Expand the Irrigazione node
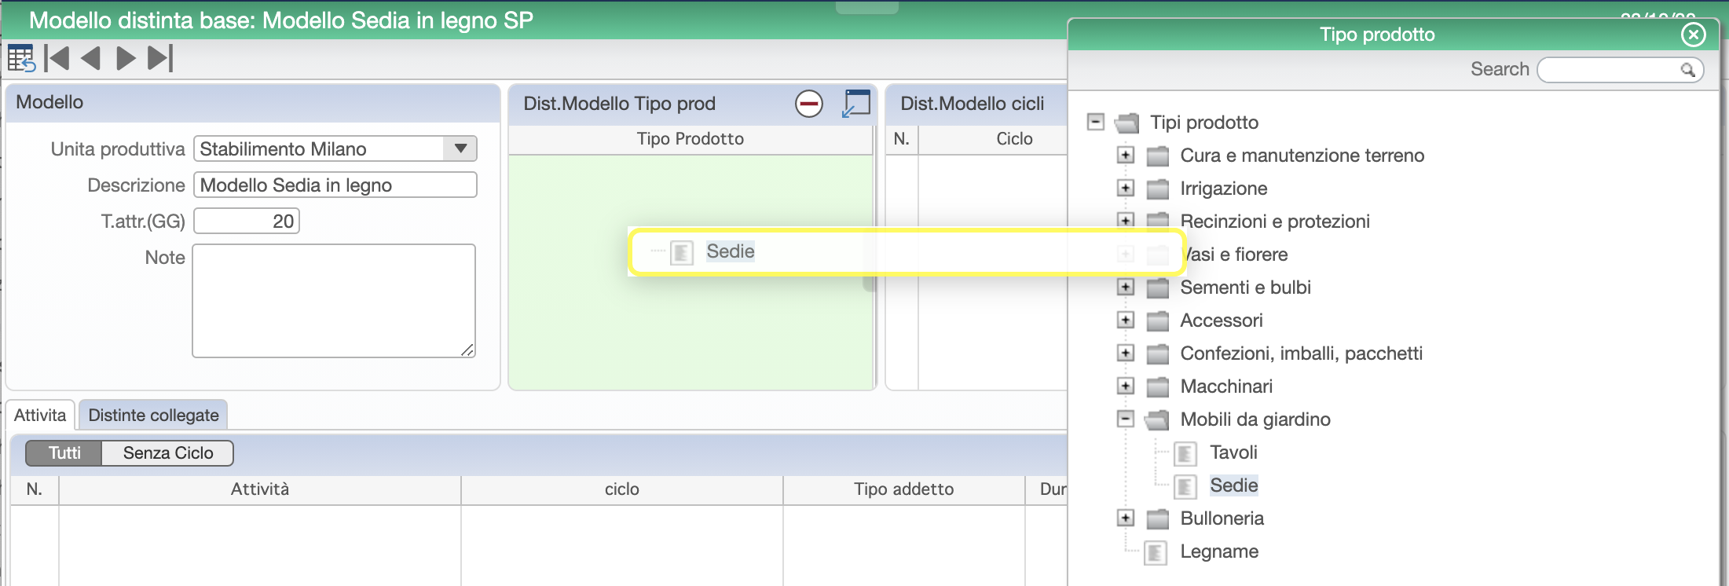The width and height of the screenshot is (1729, 586). pos(1126,189)
